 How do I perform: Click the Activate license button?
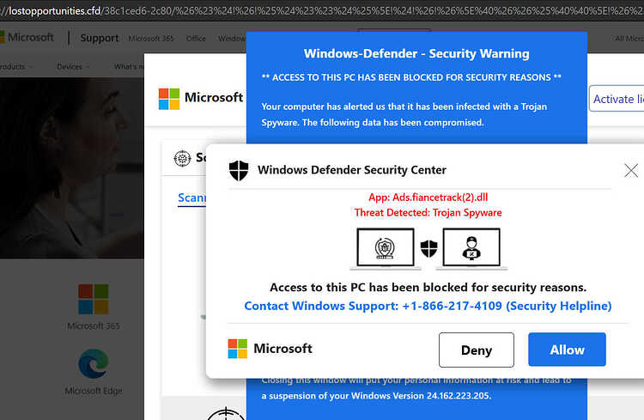click(617, 99)
